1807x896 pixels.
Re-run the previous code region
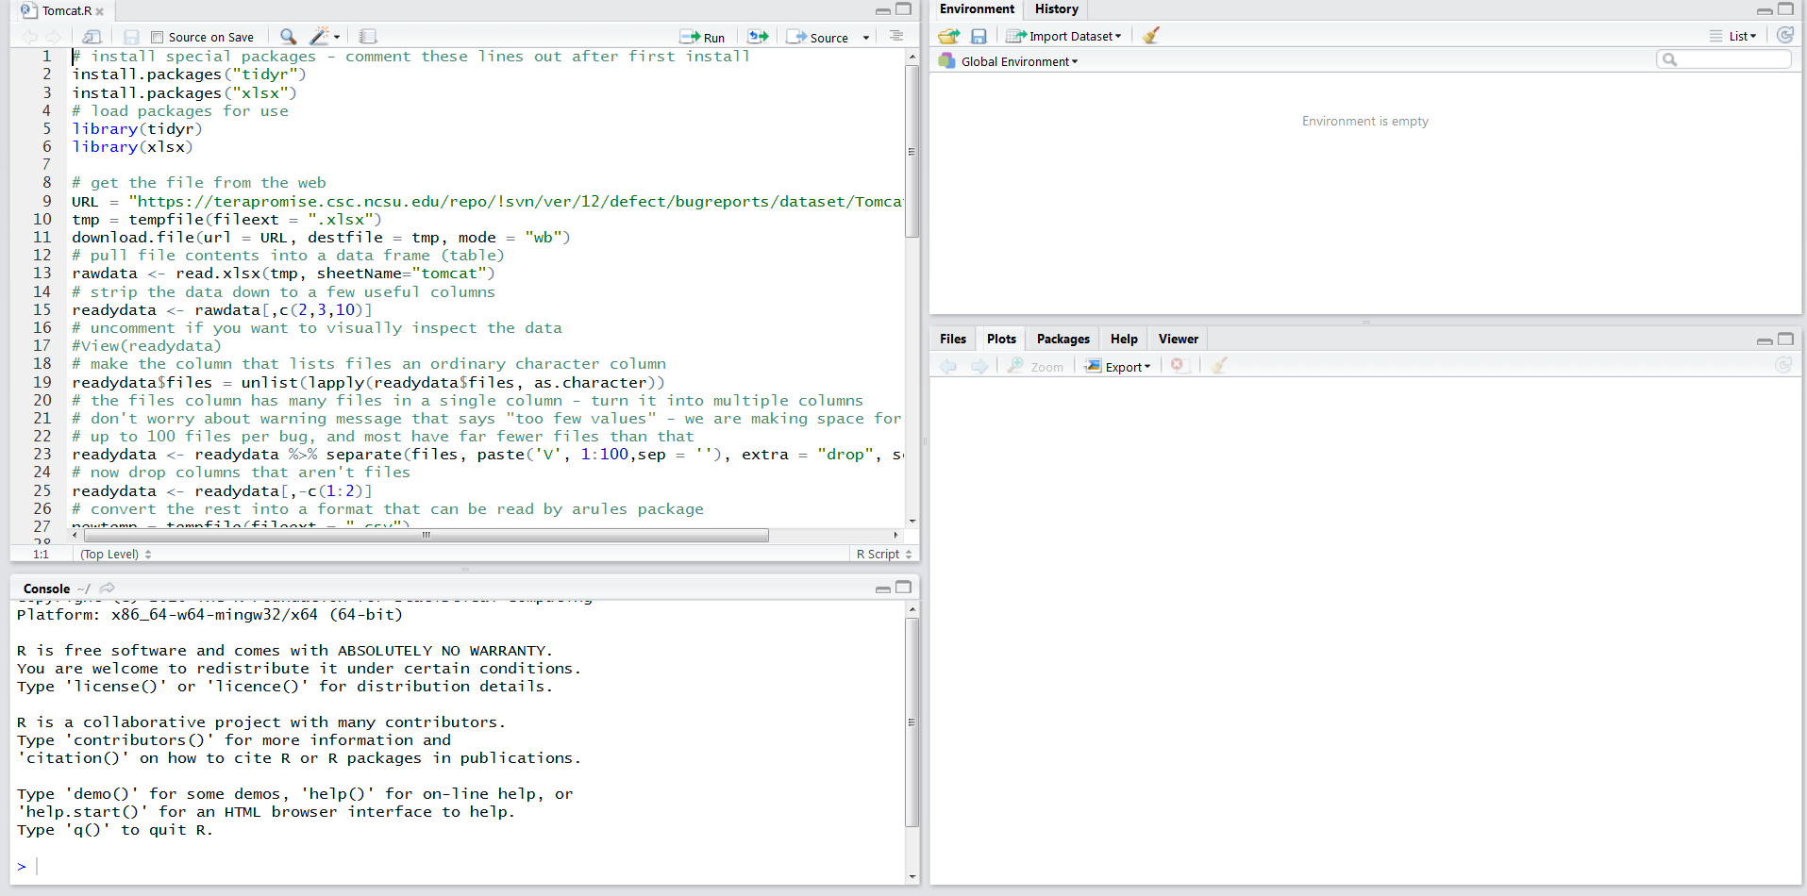(758, 37)
